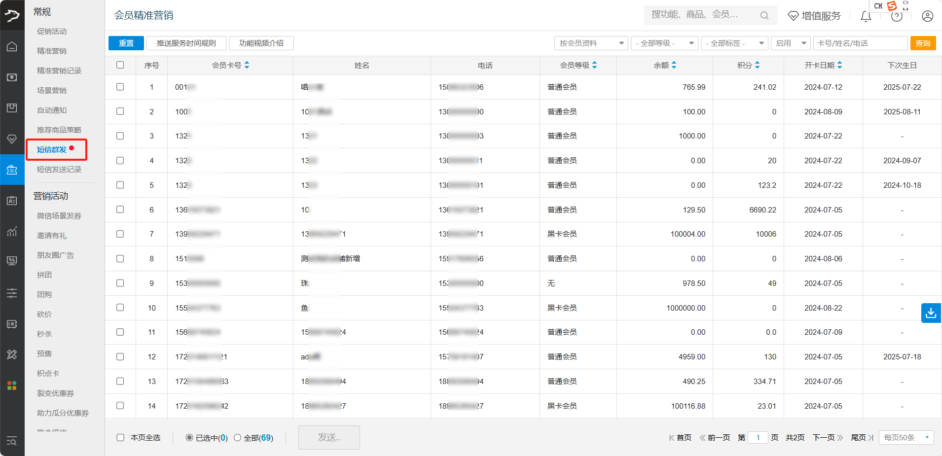Open the 每页50条 page size dropdown

(906, 438)
